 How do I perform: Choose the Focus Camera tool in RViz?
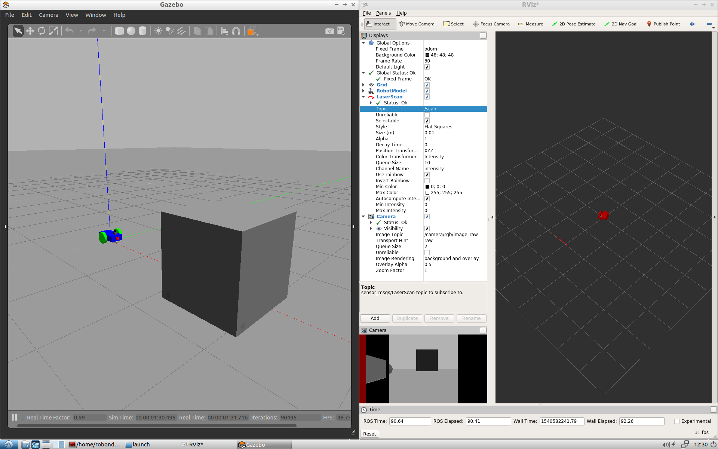click(491, 24)
